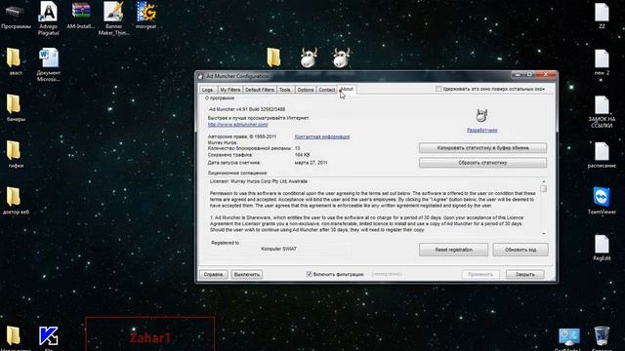Click the Выключить button
The image size is (625, 351).
(x=247, y=275)
